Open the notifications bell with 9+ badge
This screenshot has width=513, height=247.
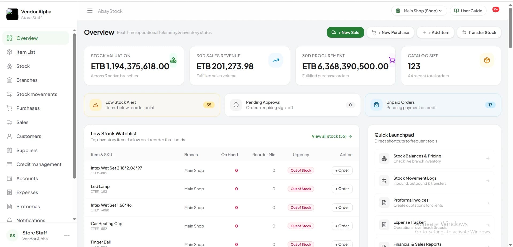tap(495, 10)
